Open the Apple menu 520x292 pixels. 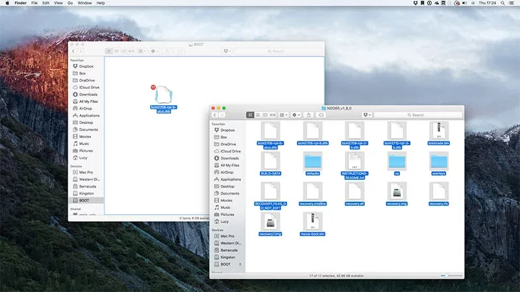[x=7, y=3]
